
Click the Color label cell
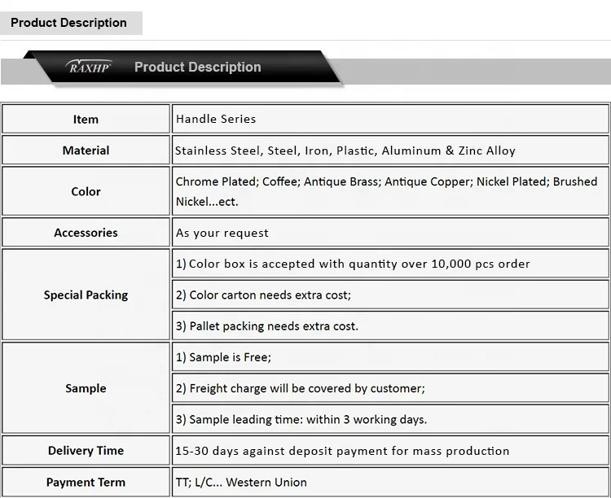[x=86, y=192]
